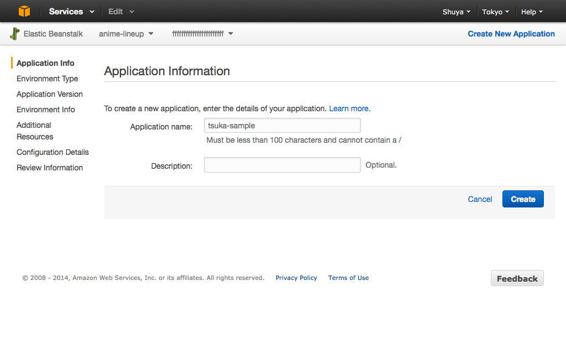Click the Create New Application link

click(x=511, y=34)
